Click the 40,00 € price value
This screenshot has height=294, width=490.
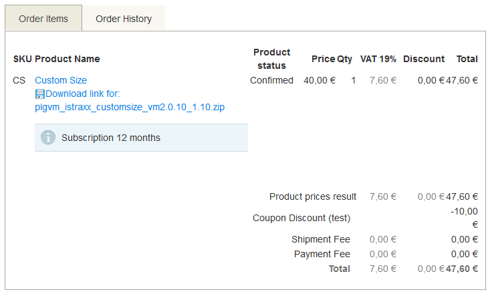click(320, 80)
